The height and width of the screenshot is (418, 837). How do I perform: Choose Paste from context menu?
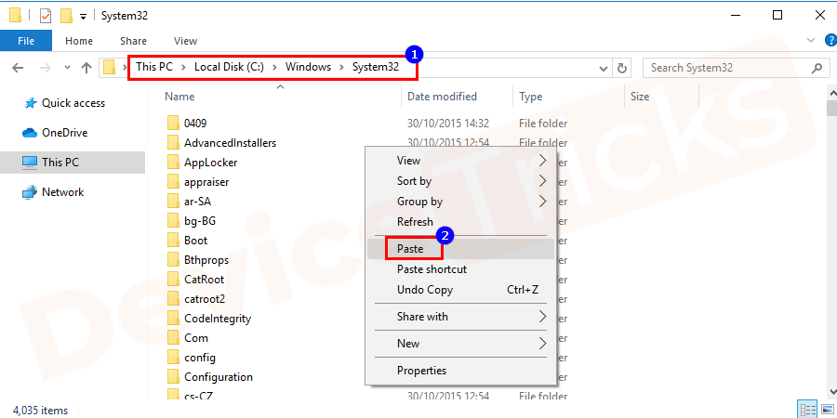coord(460,249)
